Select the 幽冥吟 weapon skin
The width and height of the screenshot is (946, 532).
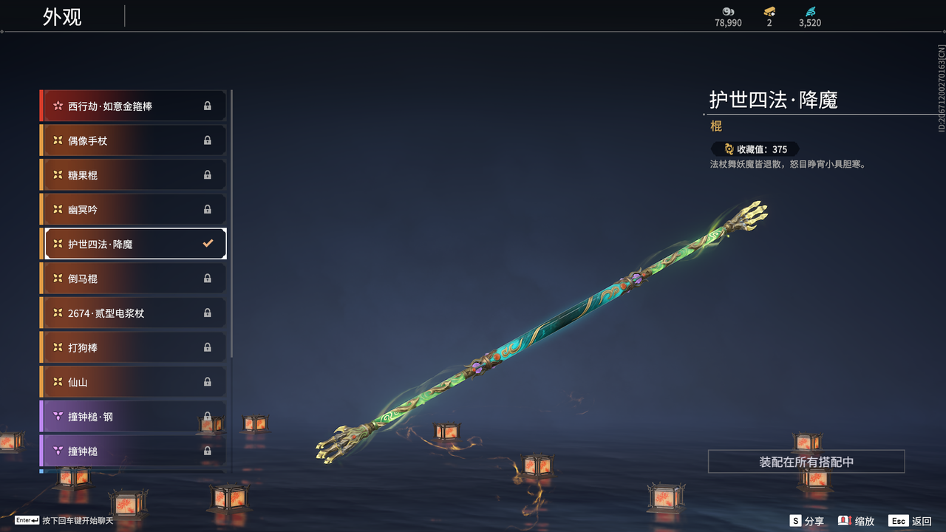tap(133, 209)
